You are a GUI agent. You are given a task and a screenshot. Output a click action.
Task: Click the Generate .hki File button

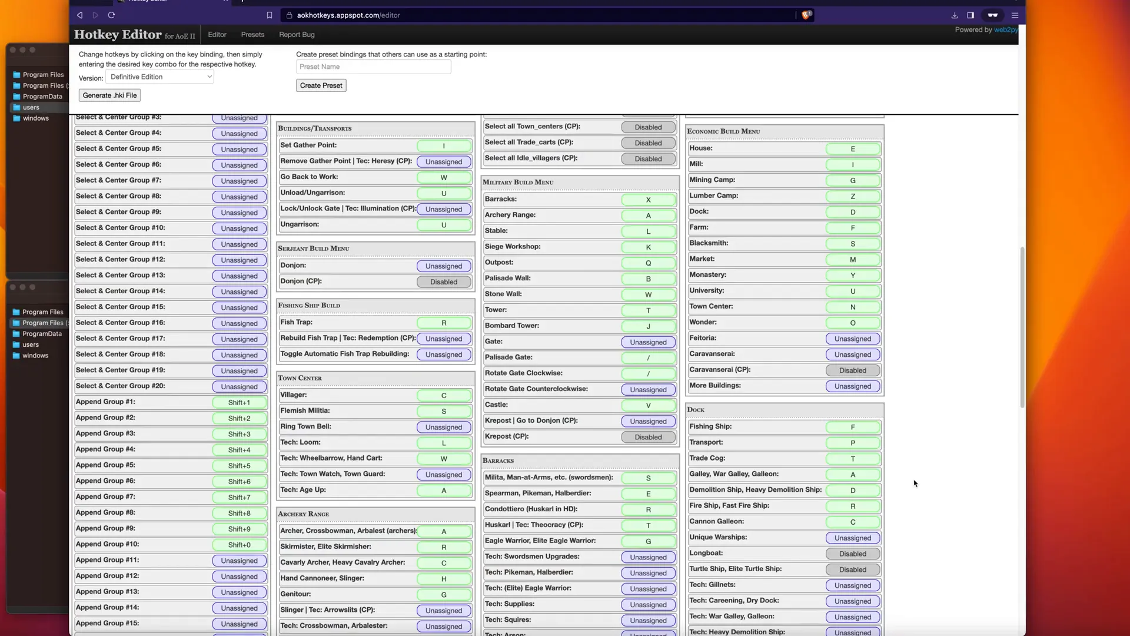coord(109,95)
